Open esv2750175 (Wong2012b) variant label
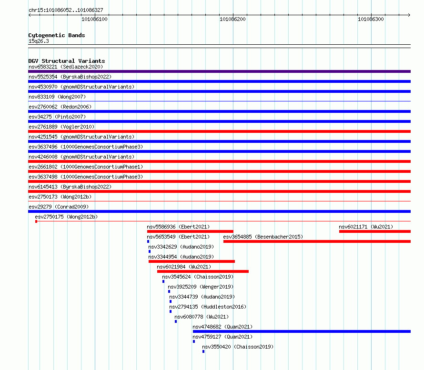Image resolution: width=424 pixels, height=370 pixels. (x=66, y=217)
